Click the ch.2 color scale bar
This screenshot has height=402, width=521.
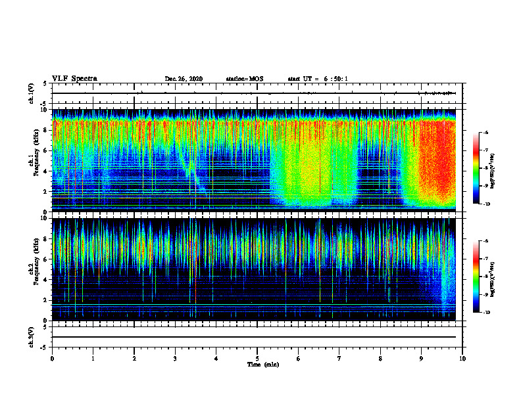coord(476,277)
